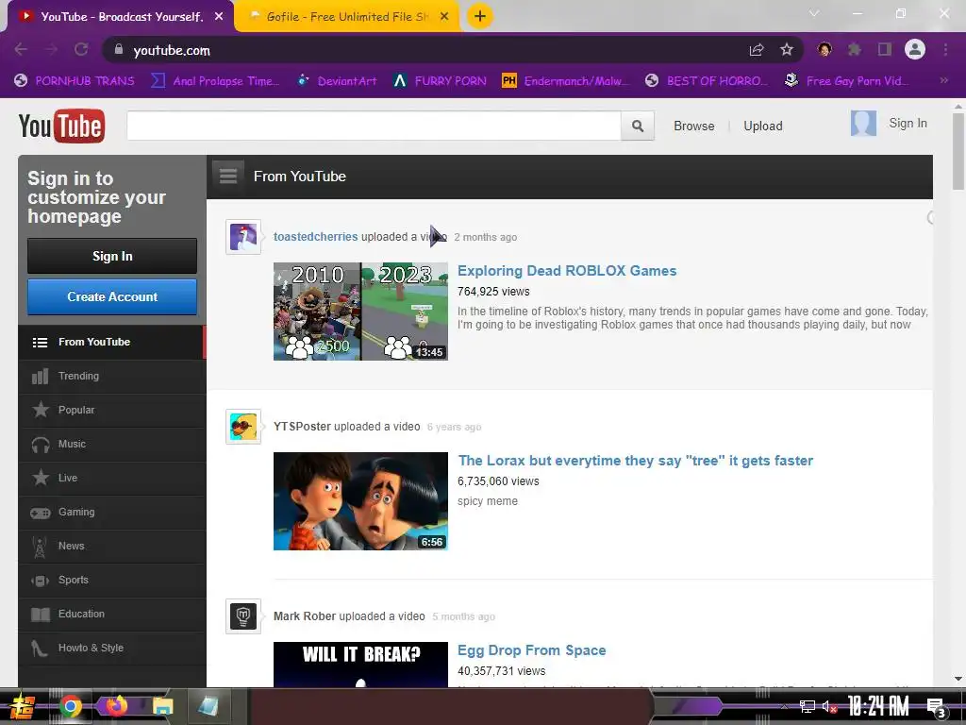
Task: Open Egg Drop From Space title
Action: pos(532,650)
